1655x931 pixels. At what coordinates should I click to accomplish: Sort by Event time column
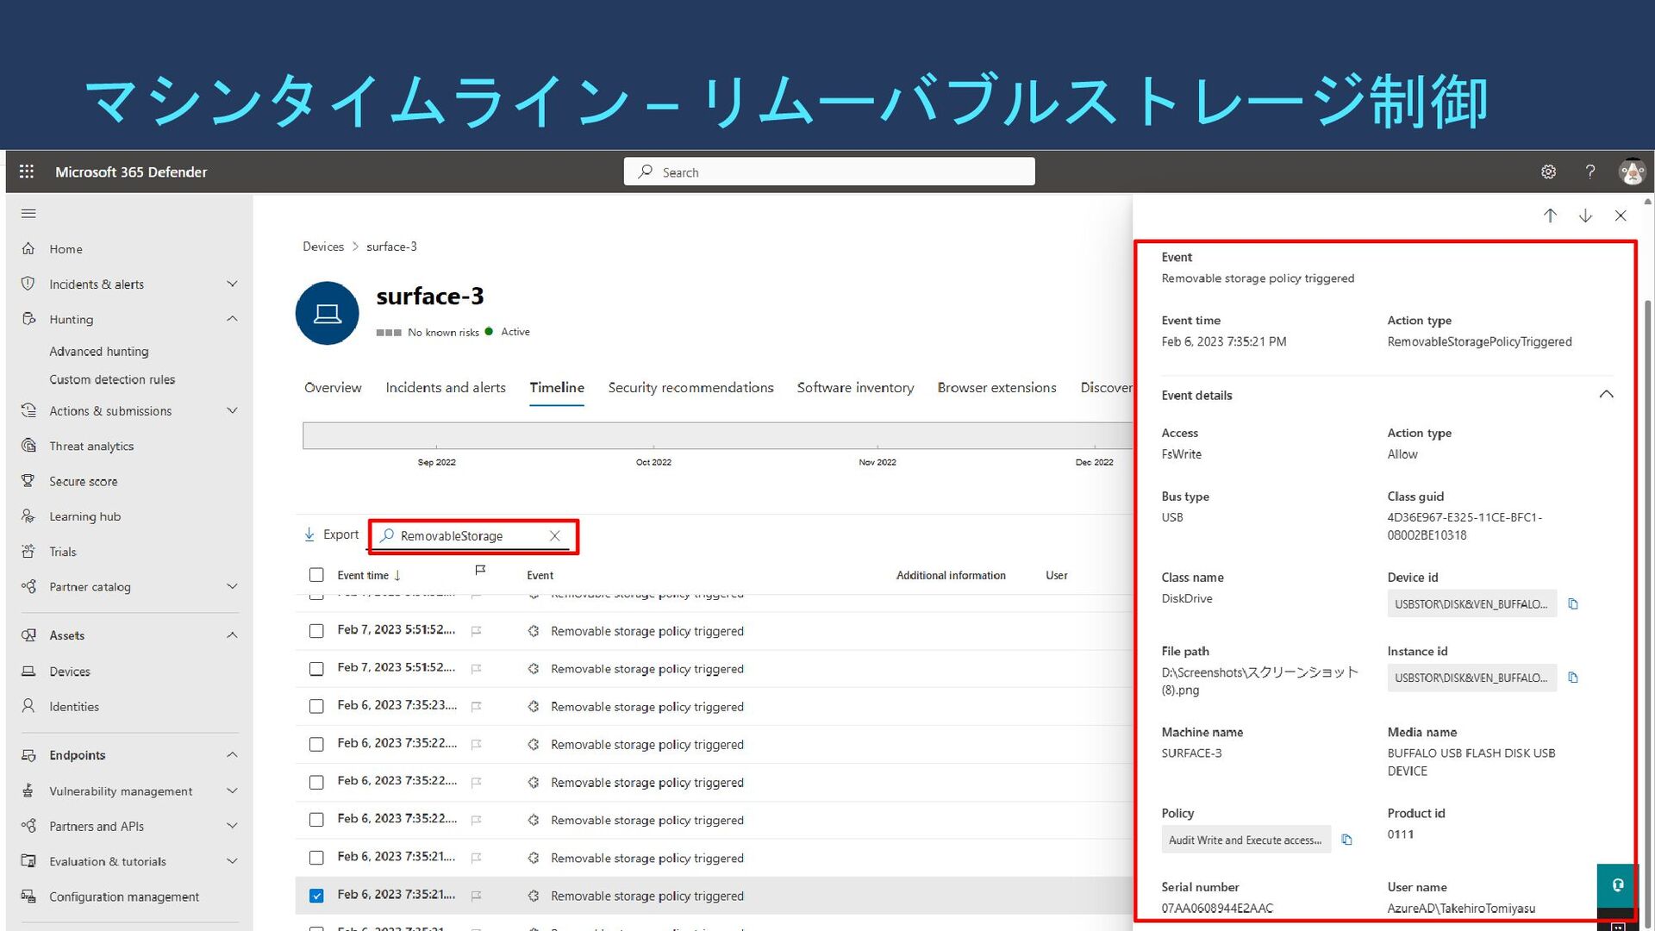tap(369, 575)
